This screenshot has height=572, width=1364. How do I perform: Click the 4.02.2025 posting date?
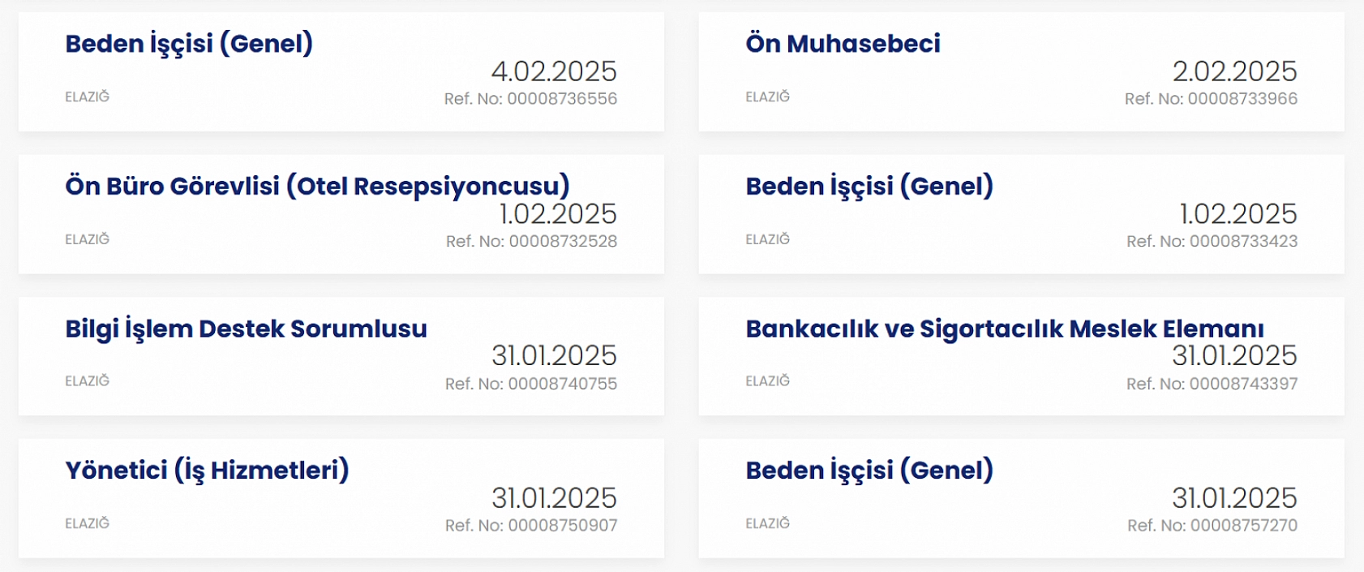pyautogui.click(x=554, y=71)
